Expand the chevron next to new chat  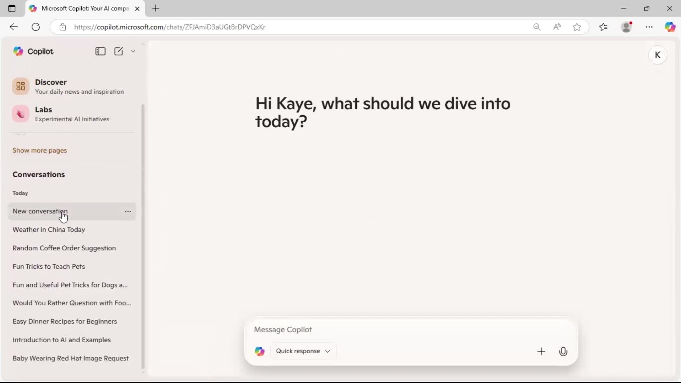[x=133, y=51]
